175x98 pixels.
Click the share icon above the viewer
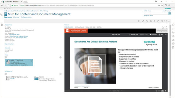pyautogui.click(x=163, y=27)
